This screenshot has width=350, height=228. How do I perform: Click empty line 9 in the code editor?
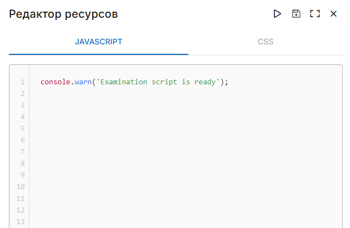tap(167, 175)
